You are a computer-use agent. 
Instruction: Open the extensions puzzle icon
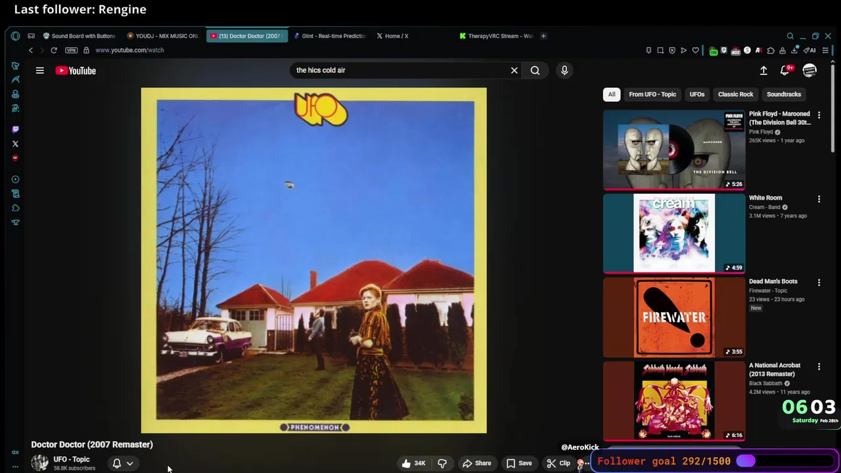pos(771,50)
